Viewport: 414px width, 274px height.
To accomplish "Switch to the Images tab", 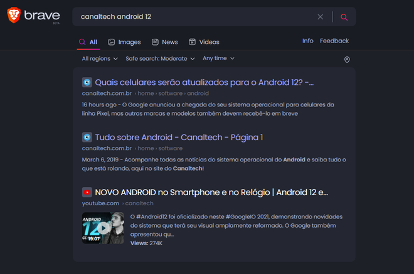I will (x=124, y=42).
